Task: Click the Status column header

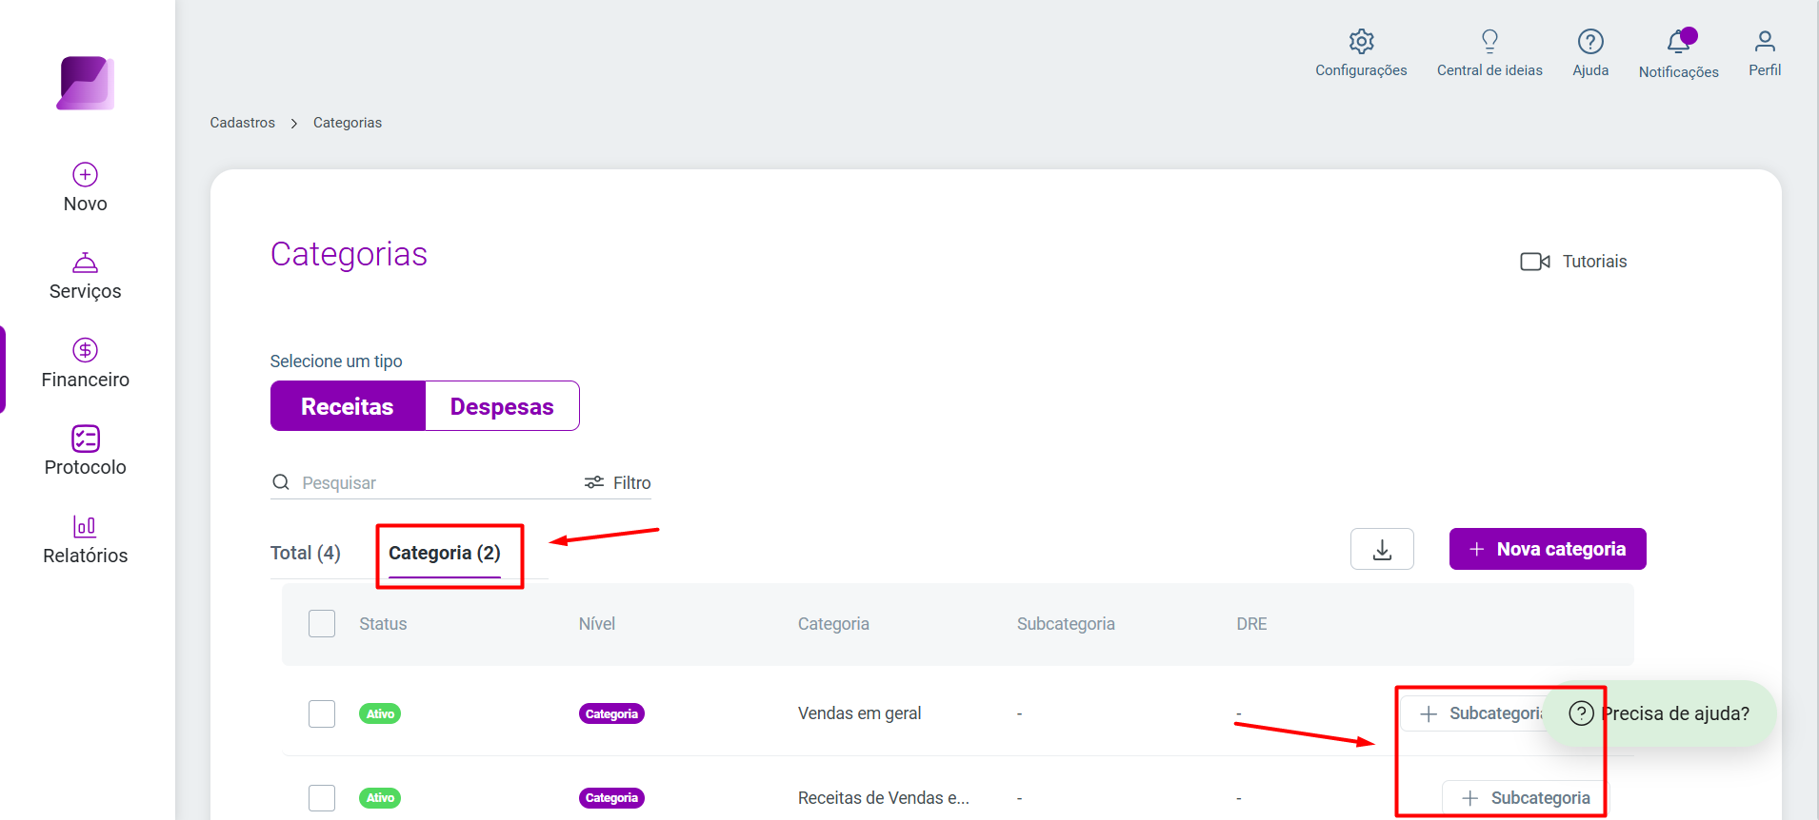Action: click(383, 624)
